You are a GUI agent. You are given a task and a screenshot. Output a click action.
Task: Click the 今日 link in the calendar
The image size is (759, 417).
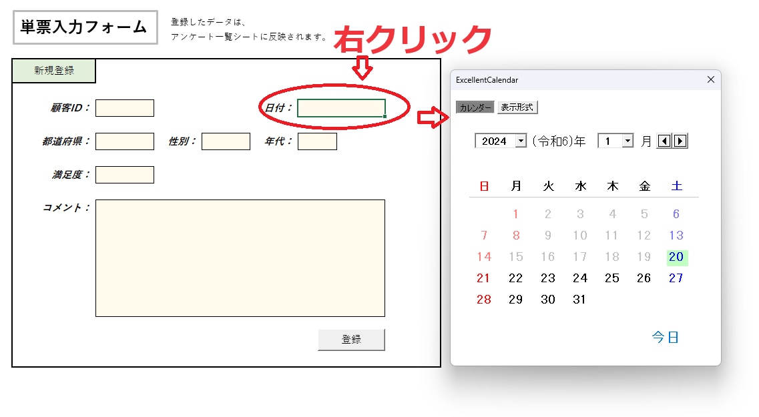pyautogui.click(x=665, y=337)
